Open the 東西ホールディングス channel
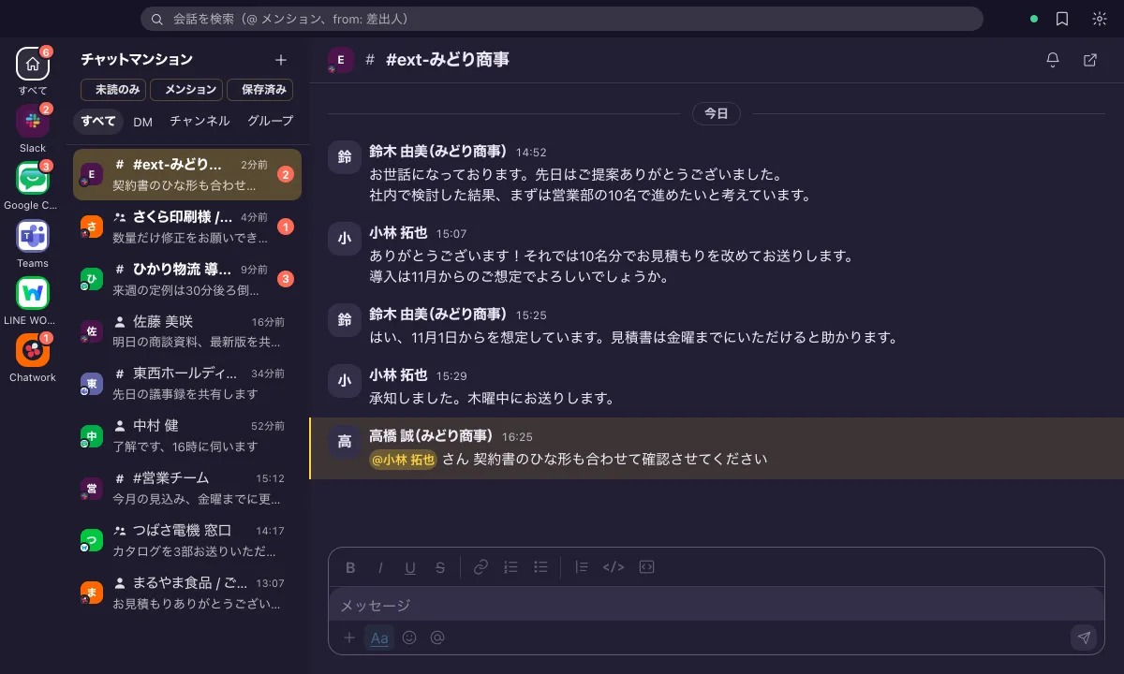The image size is (1124, 674). point(187,384)
